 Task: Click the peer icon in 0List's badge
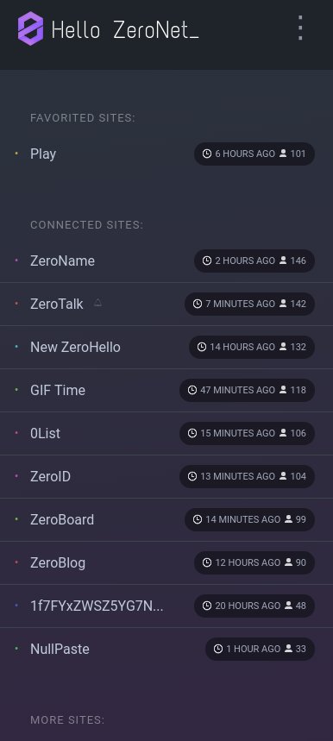pos(283,433)
